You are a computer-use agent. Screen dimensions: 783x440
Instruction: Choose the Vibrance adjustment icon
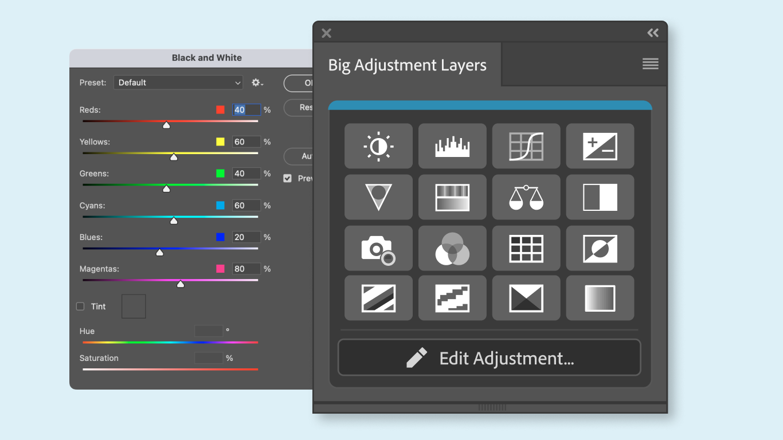378,197
